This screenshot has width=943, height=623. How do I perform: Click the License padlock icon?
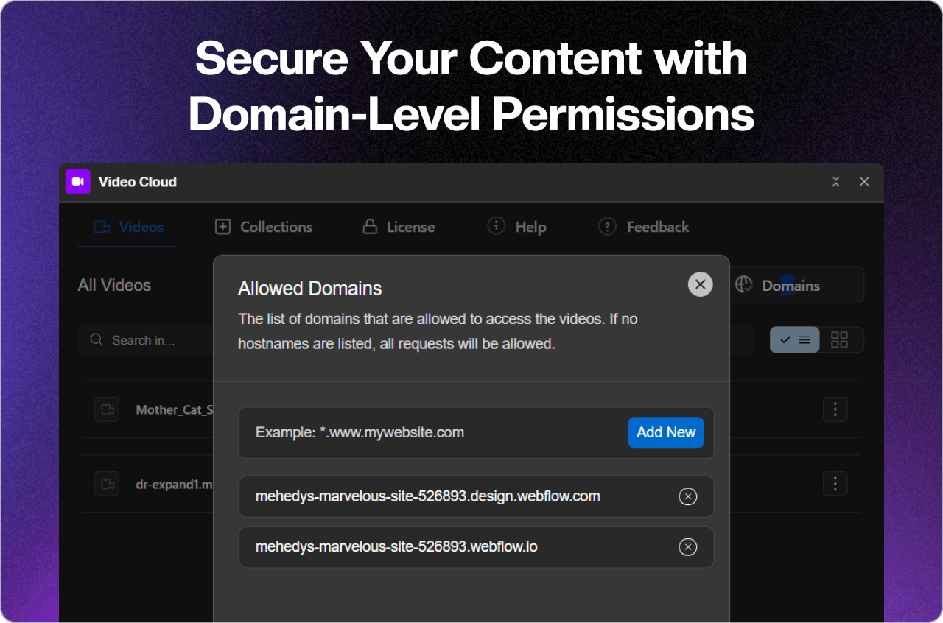pyautogui.click(x=368, y=227)
